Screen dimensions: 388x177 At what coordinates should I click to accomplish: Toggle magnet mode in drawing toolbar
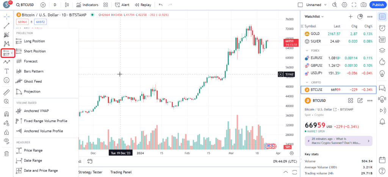click(x=6, y=113)
